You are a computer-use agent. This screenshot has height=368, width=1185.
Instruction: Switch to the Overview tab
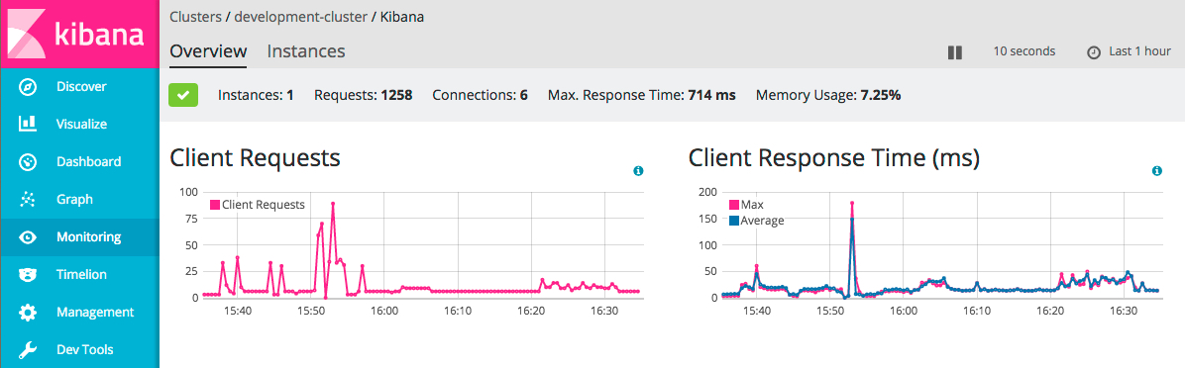pyautogui.click(x=208, y=51)
